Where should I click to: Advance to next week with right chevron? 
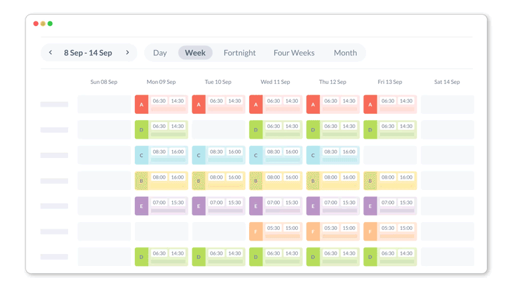(x=128, y=53)
